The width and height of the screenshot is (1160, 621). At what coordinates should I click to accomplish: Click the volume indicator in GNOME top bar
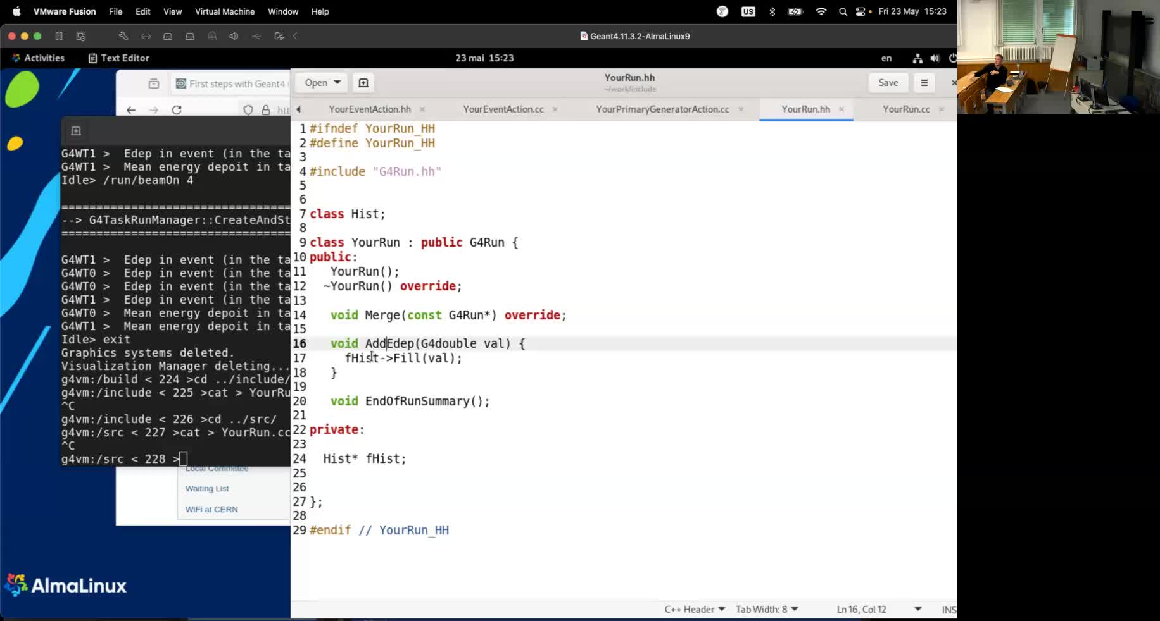click(x=936, y=58)
